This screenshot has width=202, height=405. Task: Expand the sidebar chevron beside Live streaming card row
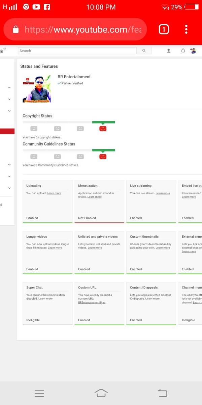coord(9,188)
